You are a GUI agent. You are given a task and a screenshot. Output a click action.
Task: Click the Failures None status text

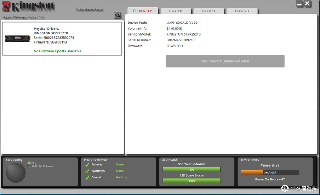pyautogui.click(x=120, y=164)
